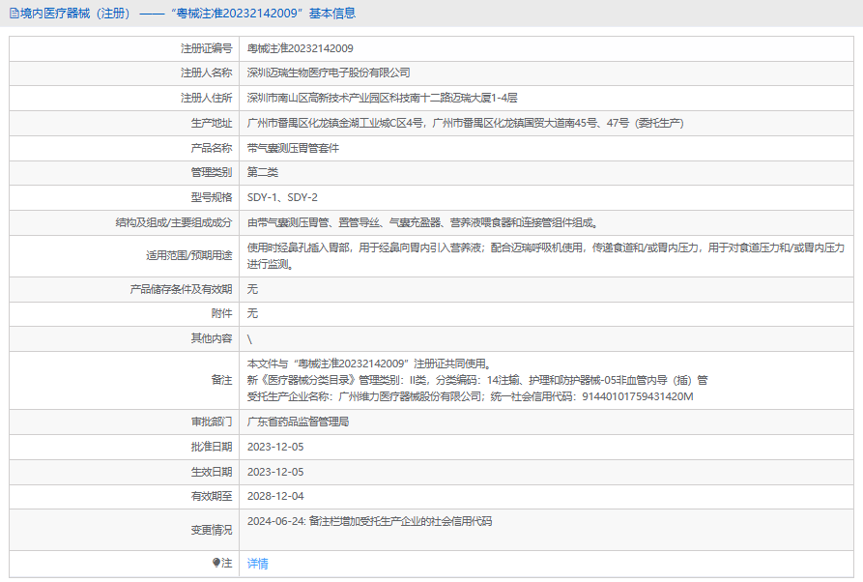This screenshot has height=582, width=863.
Task: Click the 产品名称 label
Action: tap(212, 148)
